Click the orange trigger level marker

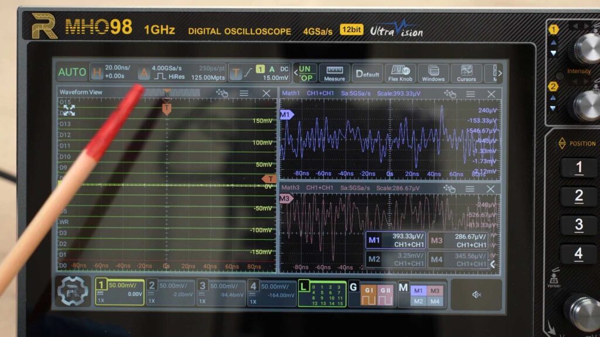pos(270,179)
